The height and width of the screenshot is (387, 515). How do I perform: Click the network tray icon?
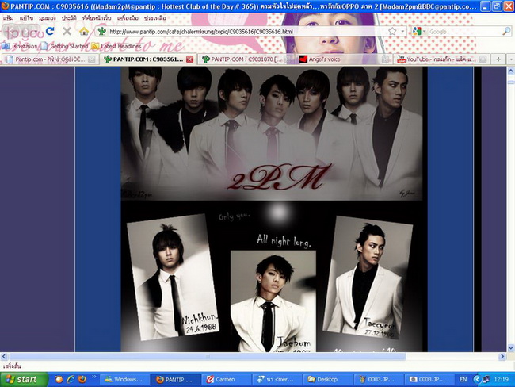pyautogui.click(x=486, y=379)
